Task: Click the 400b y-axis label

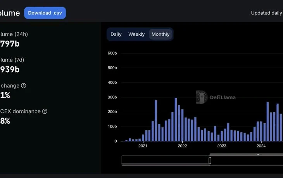Action: click(112, 83)
